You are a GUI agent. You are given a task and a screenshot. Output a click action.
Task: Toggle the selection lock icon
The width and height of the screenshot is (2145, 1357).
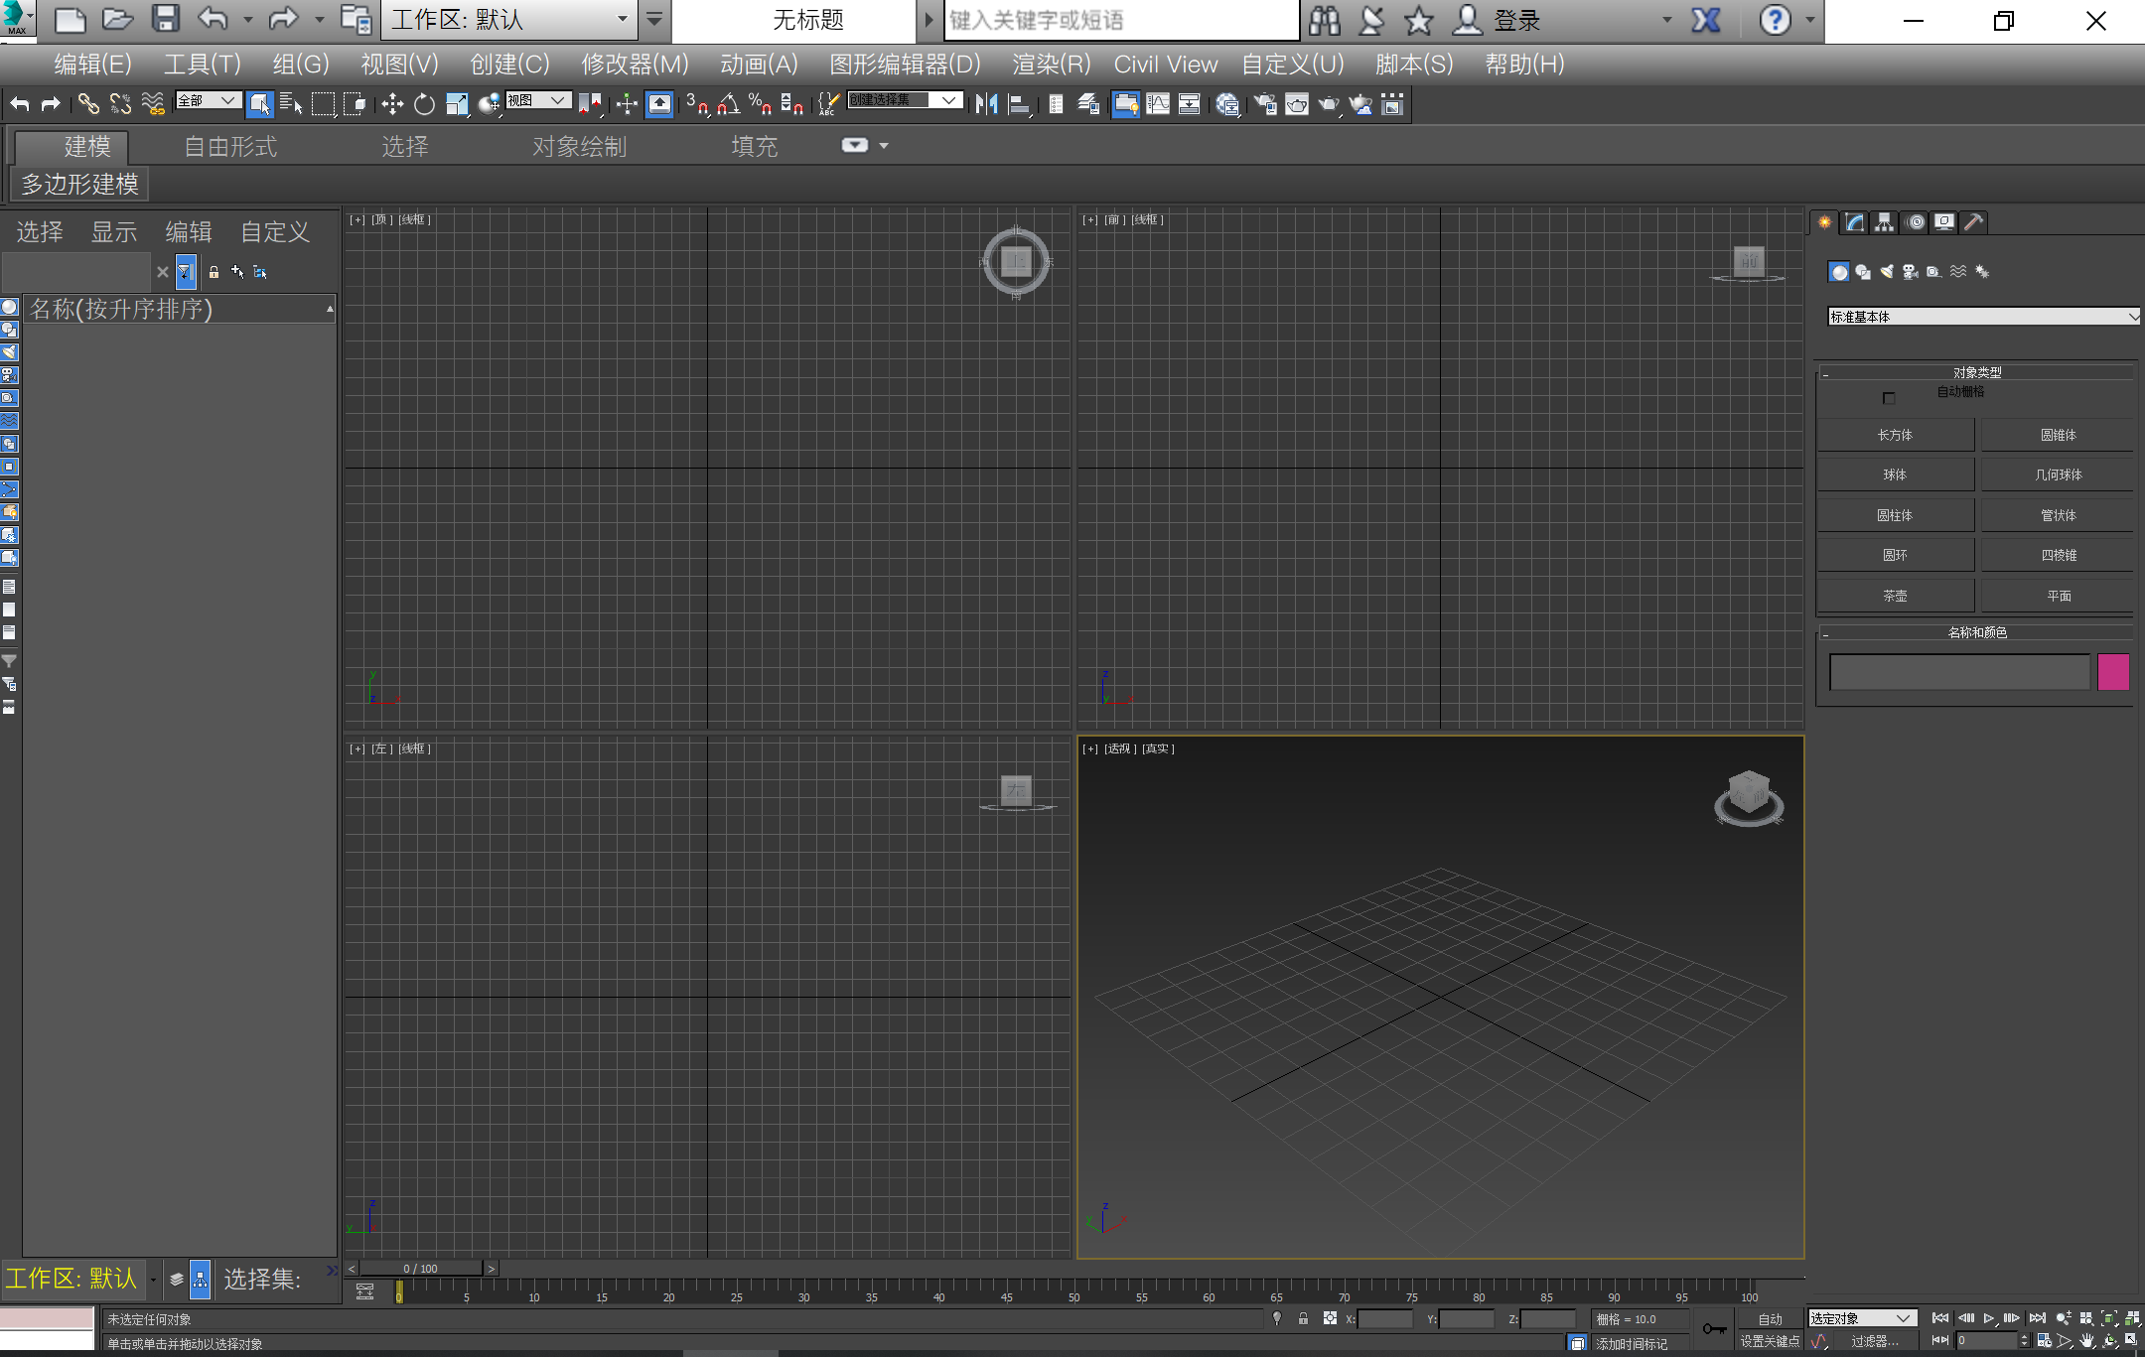tap(1303, 1318)
